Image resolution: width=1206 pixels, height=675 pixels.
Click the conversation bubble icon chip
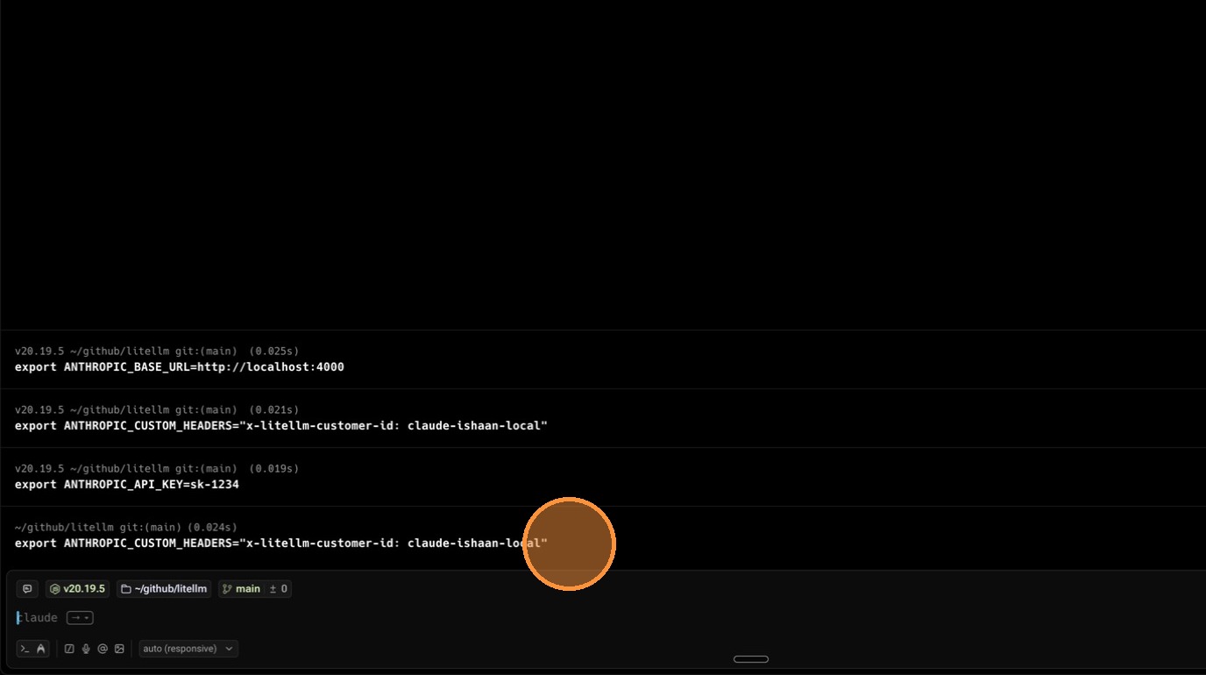(27, 589)
